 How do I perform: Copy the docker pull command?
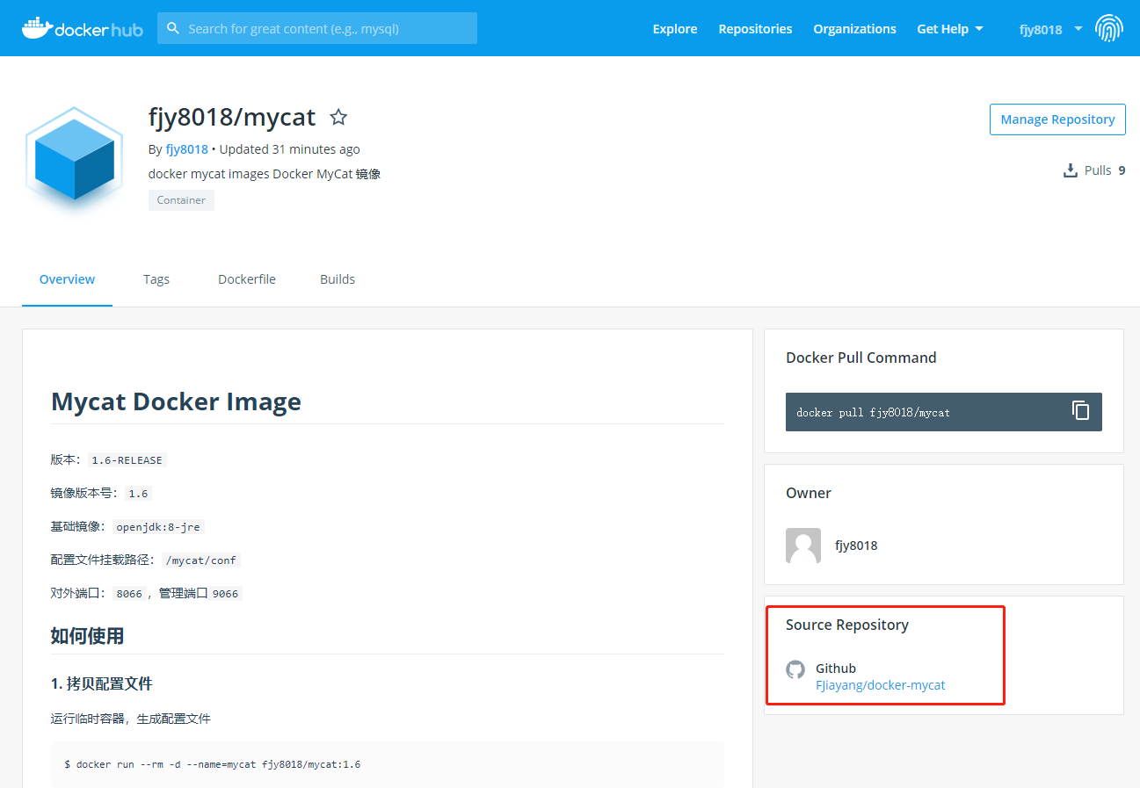pos(1080,411)
